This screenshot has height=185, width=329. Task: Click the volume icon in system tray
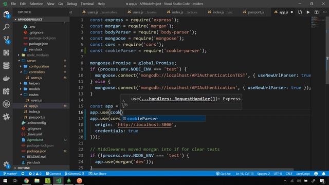pos(299,181)
